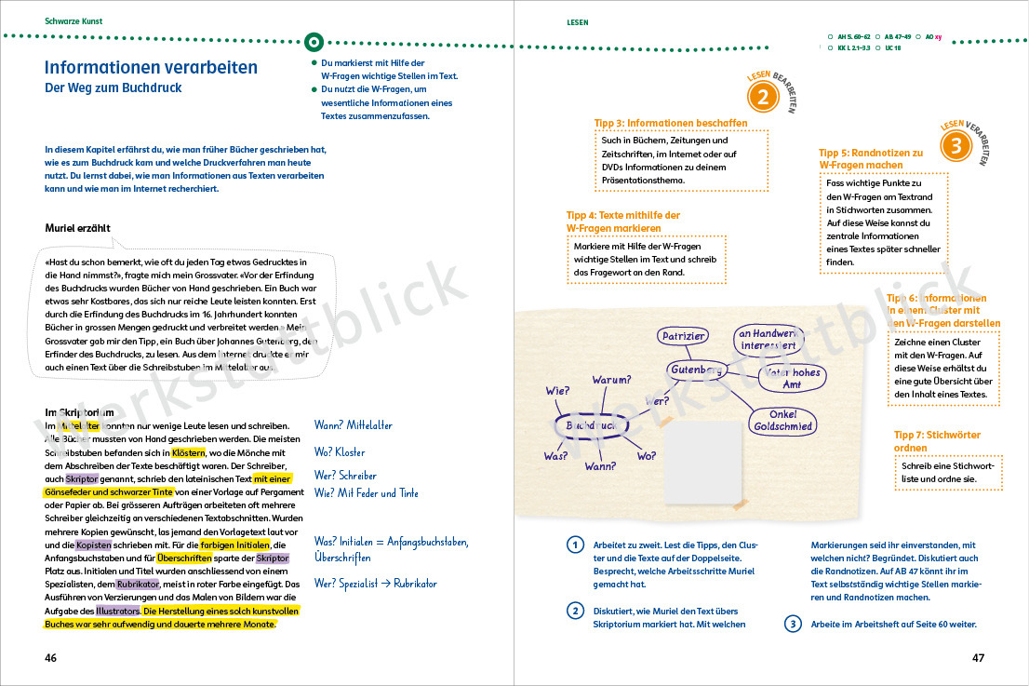
Task: Click the circled exercise number 3
Action: (x=793, y=624)
